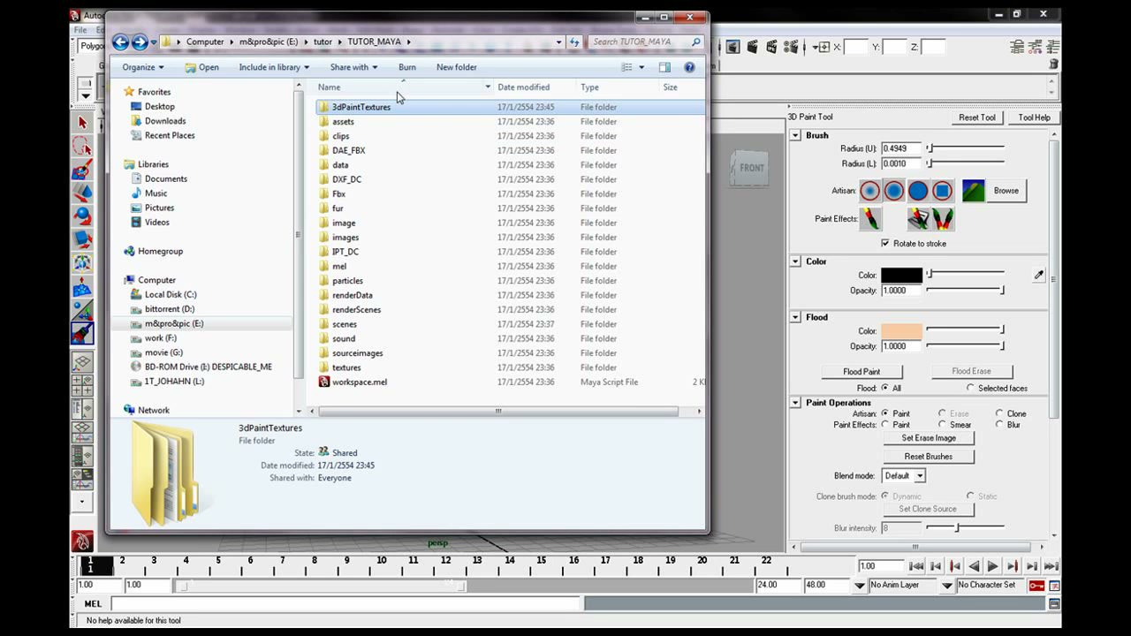Click the Flood color peach swatch

click(x=901, y=331)
